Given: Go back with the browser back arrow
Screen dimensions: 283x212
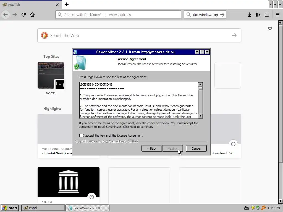Looking at the screenshot, I should pyautogui.click(x=6, y=15).
